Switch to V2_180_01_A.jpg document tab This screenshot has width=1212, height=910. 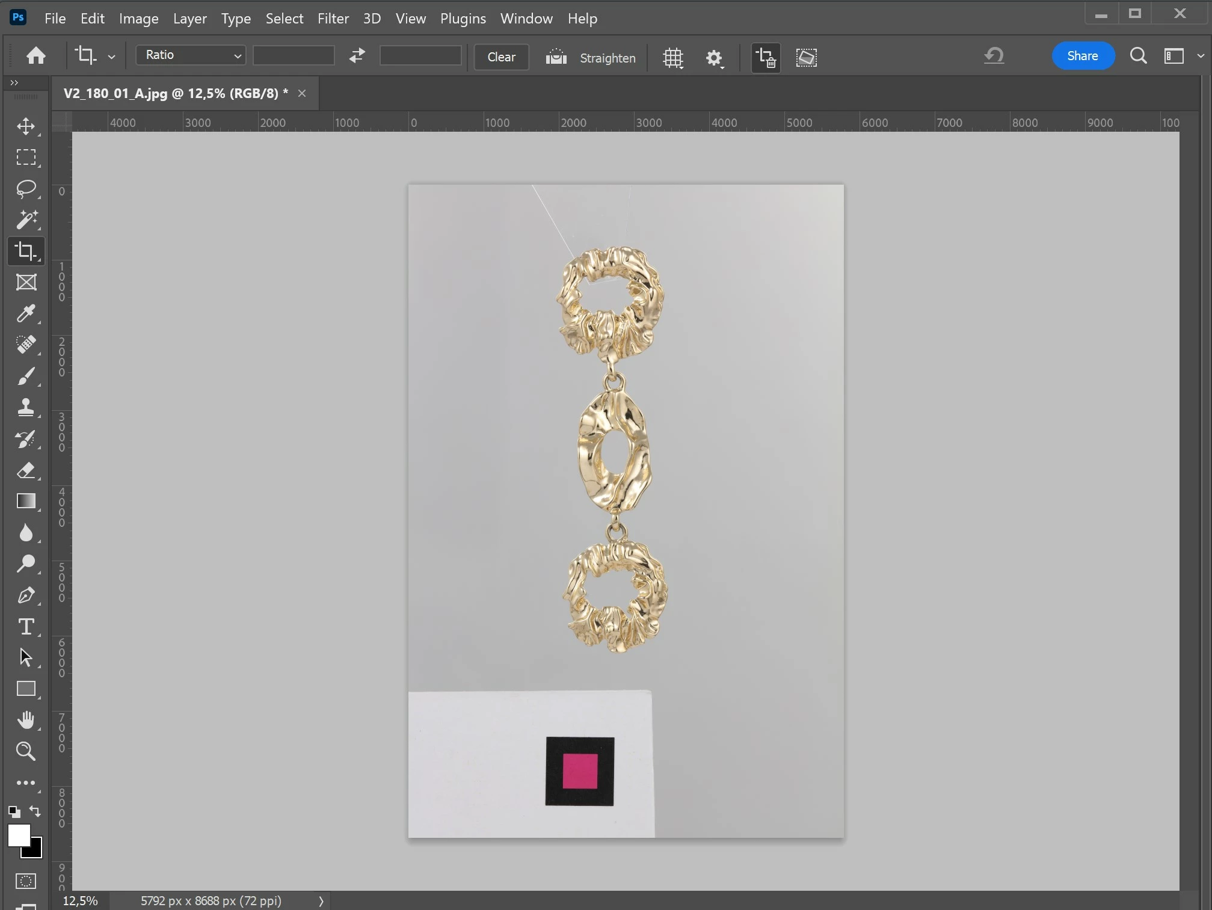point(175,93)
